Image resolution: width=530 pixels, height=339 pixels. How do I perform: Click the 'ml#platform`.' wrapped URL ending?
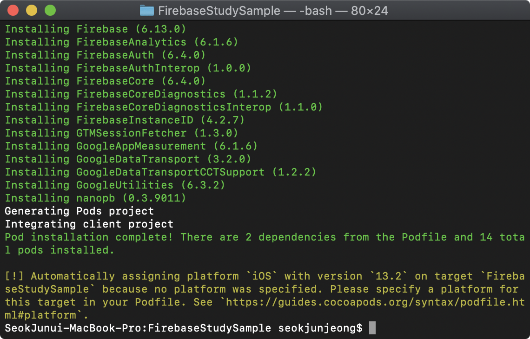point(46,315)
